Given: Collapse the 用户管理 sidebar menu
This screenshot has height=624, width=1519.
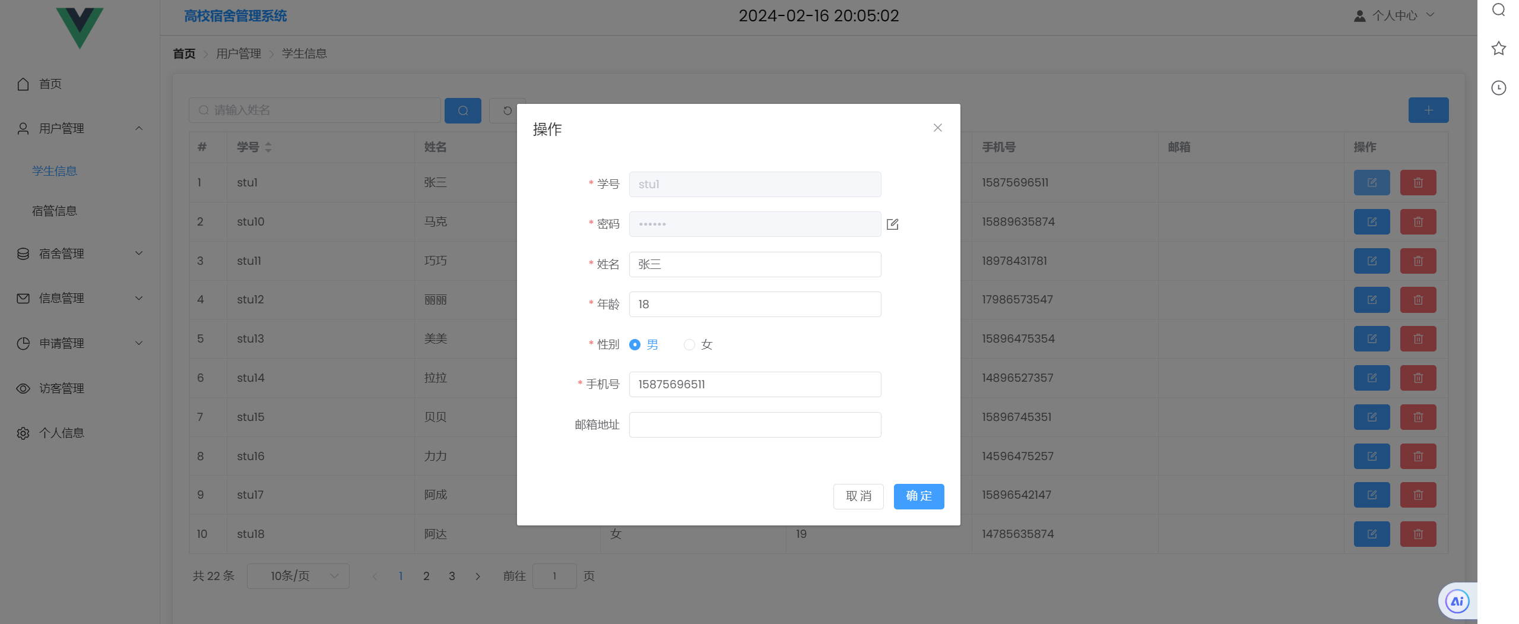Looking at the screenshot, I should point(80,129).
